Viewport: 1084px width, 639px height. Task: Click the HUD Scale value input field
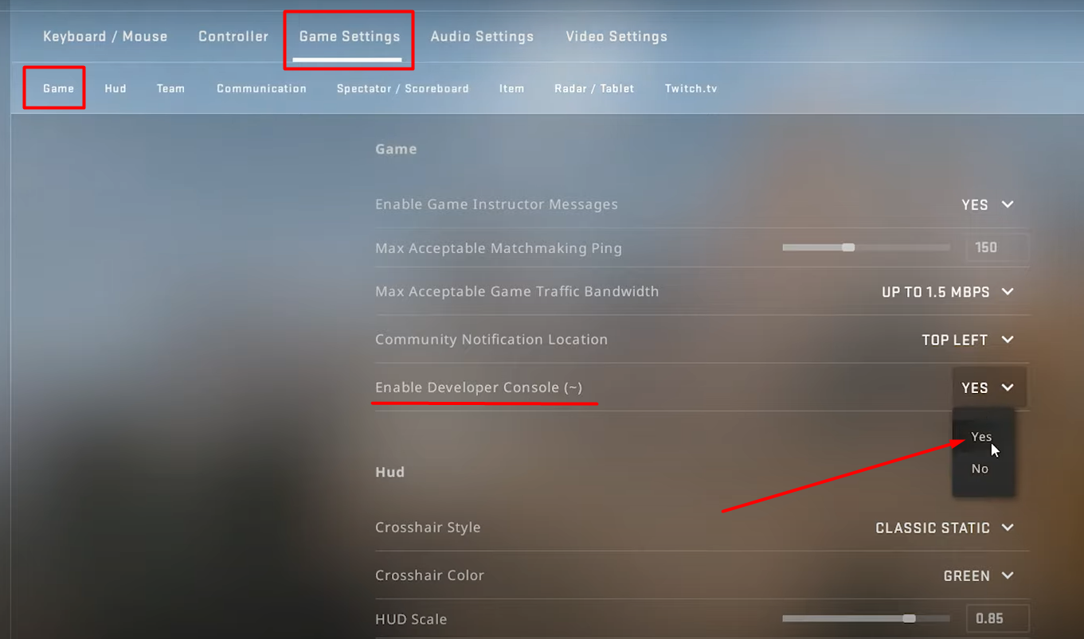click(996, 618)
